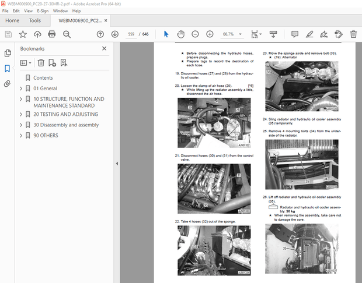Delete with toolbar trash icon
The width and height of the screenshot is (362, 283).
pyautogui.click(x=353, y=34)
